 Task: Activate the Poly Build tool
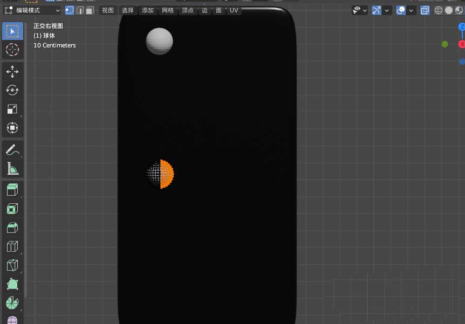click(12, 284)
